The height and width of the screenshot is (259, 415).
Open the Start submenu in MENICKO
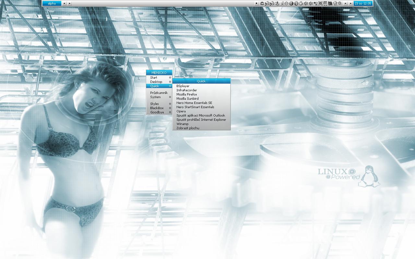(159, 78)
